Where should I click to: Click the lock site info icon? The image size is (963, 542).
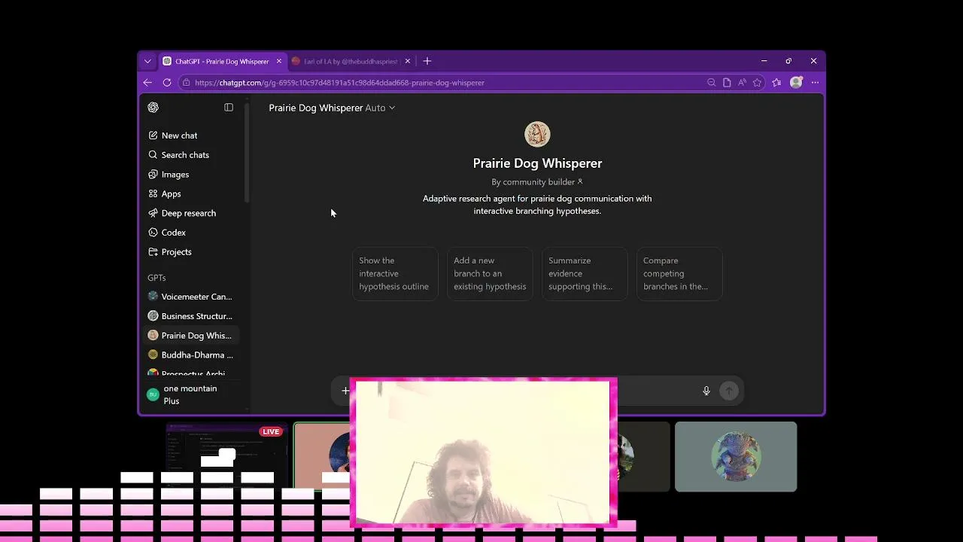(186, 83)
